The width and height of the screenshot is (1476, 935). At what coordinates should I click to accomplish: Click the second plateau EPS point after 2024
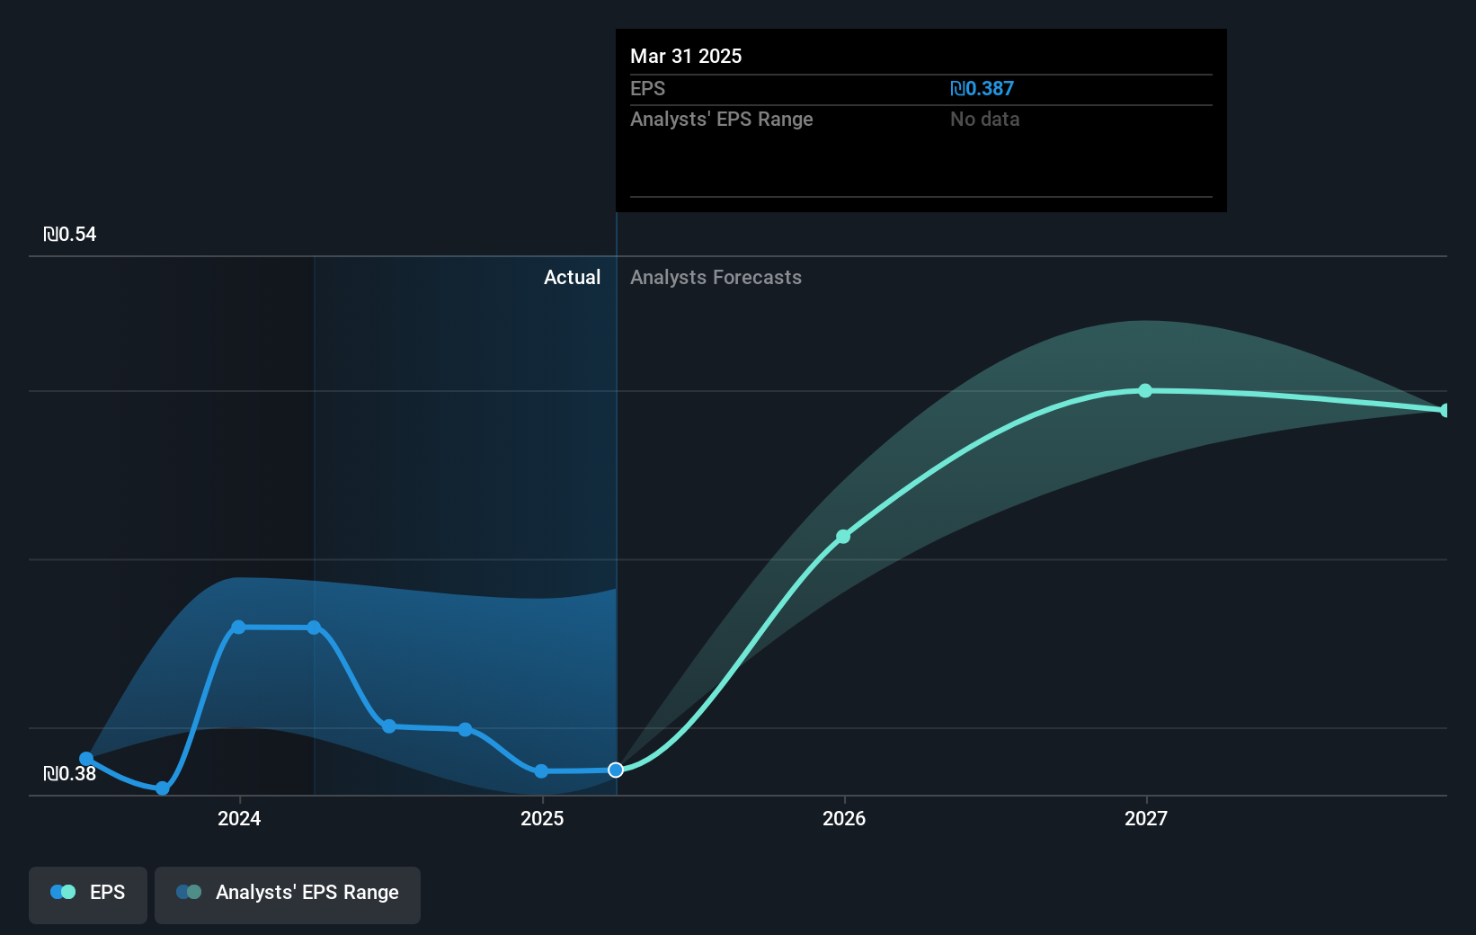tap(314, 628)
